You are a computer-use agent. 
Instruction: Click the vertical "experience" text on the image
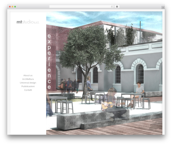click(49, 61)
